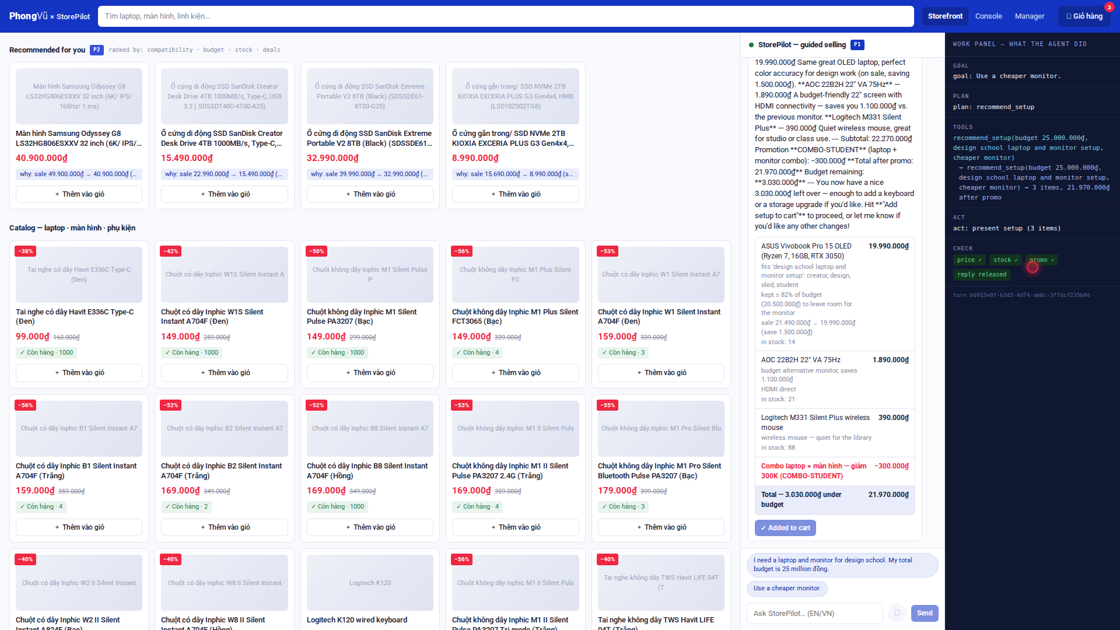Viewport: 1120px width, 630px height.
Task: Open the Giỏ hàng cart
Action: (1084, 16)
